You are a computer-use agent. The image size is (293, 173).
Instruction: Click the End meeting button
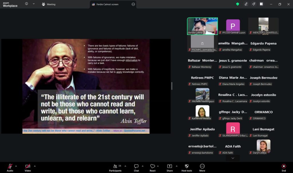pos(284,167)
